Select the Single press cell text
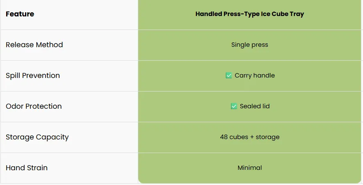The image size is (363, 185). pos(249,45)
